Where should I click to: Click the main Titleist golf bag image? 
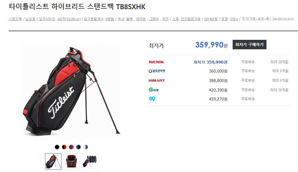[x=71, y=91]
